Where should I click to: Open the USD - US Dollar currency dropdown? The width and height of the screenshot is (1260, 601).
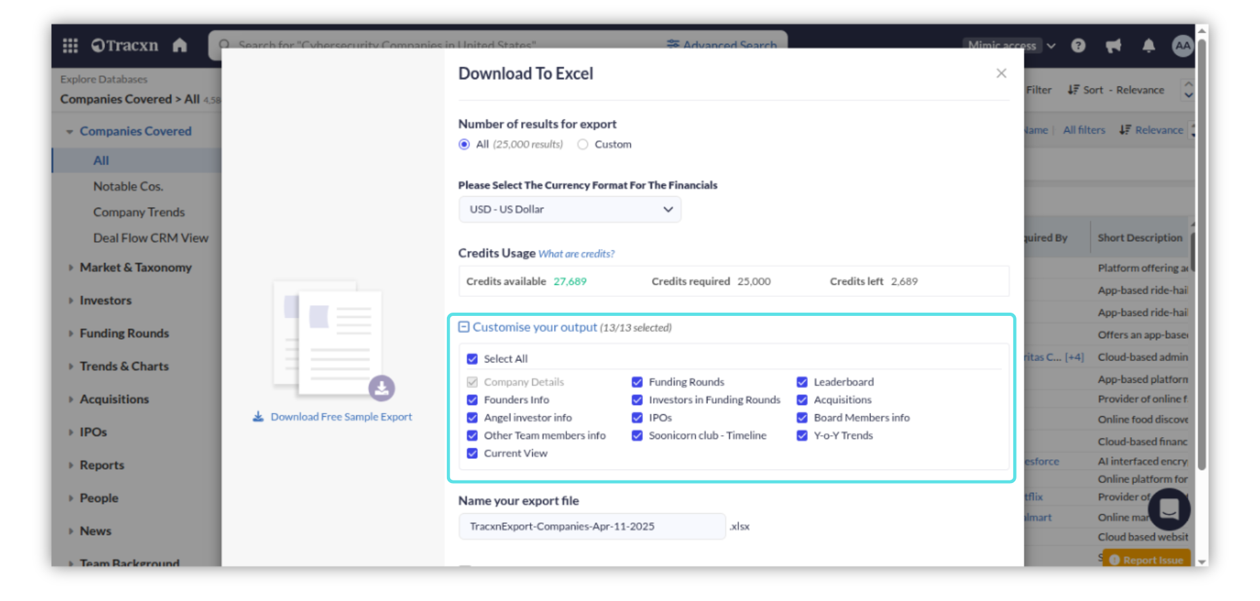click(570, 210)
